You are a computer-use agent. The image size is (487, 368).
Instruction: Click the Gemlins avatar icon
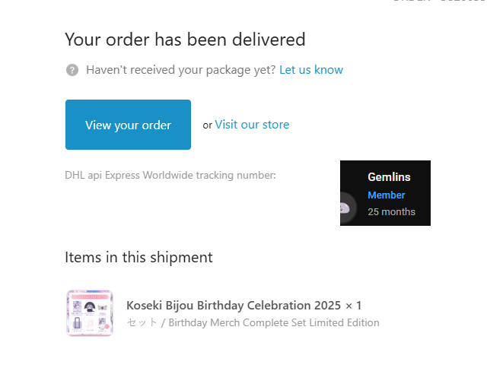pyautogui.click(x=345, y=207)
